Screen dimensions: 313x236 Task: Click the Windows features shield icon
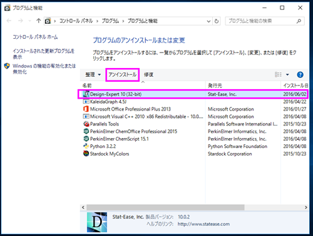[7, 66]
